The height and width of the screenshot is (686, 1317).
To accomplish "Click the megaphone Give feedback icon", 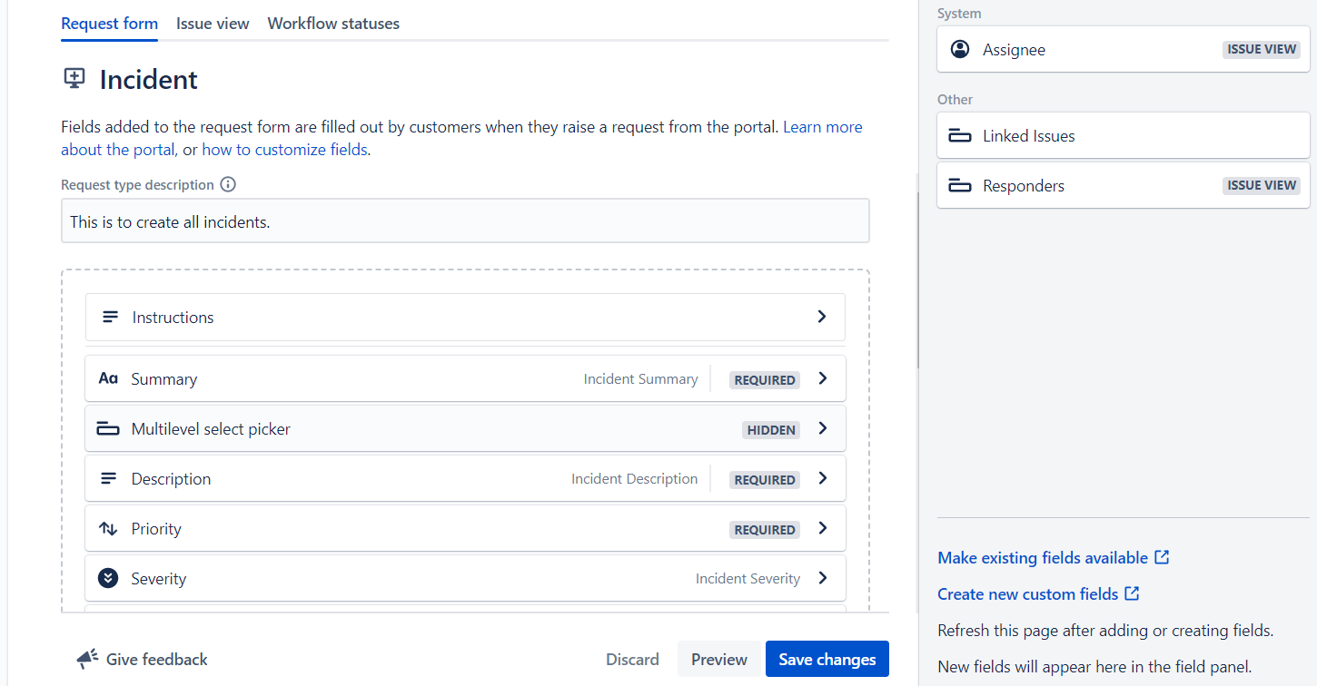I will [x=87, y=659].
